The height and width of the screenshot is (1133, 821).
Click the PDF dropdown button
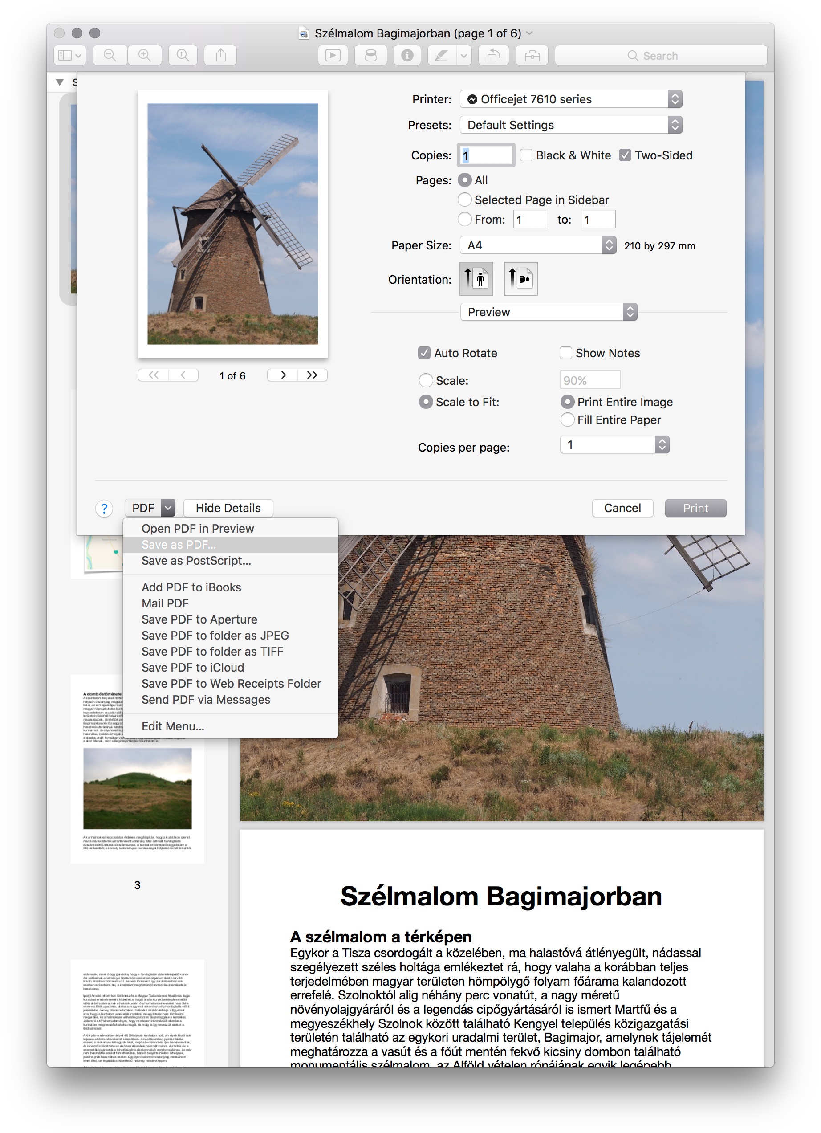[x=150, y=509]
